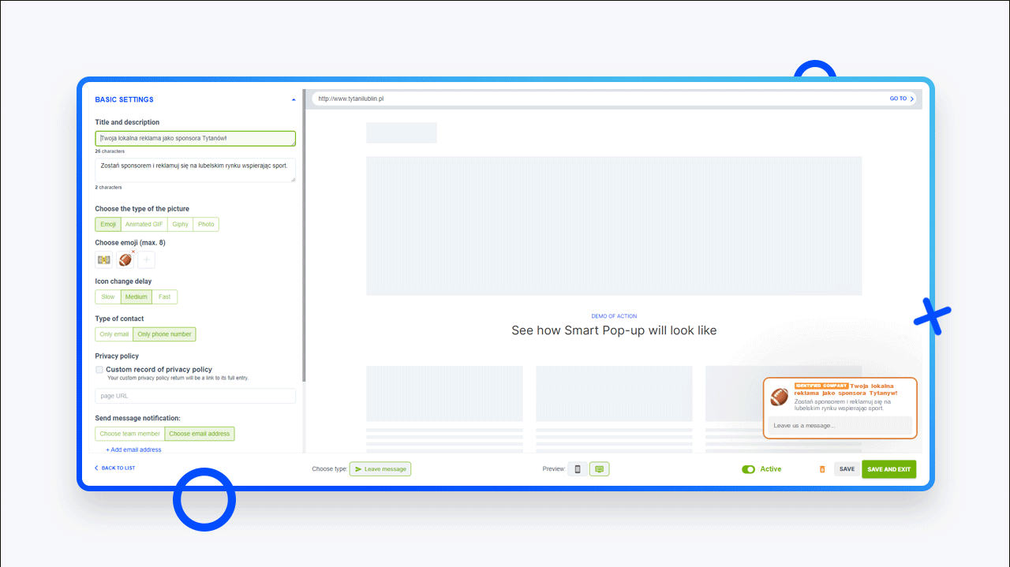The height and width of the screenshot is (567, 1010).
Task: Click the page URL input field
Action: coord(196,396)
